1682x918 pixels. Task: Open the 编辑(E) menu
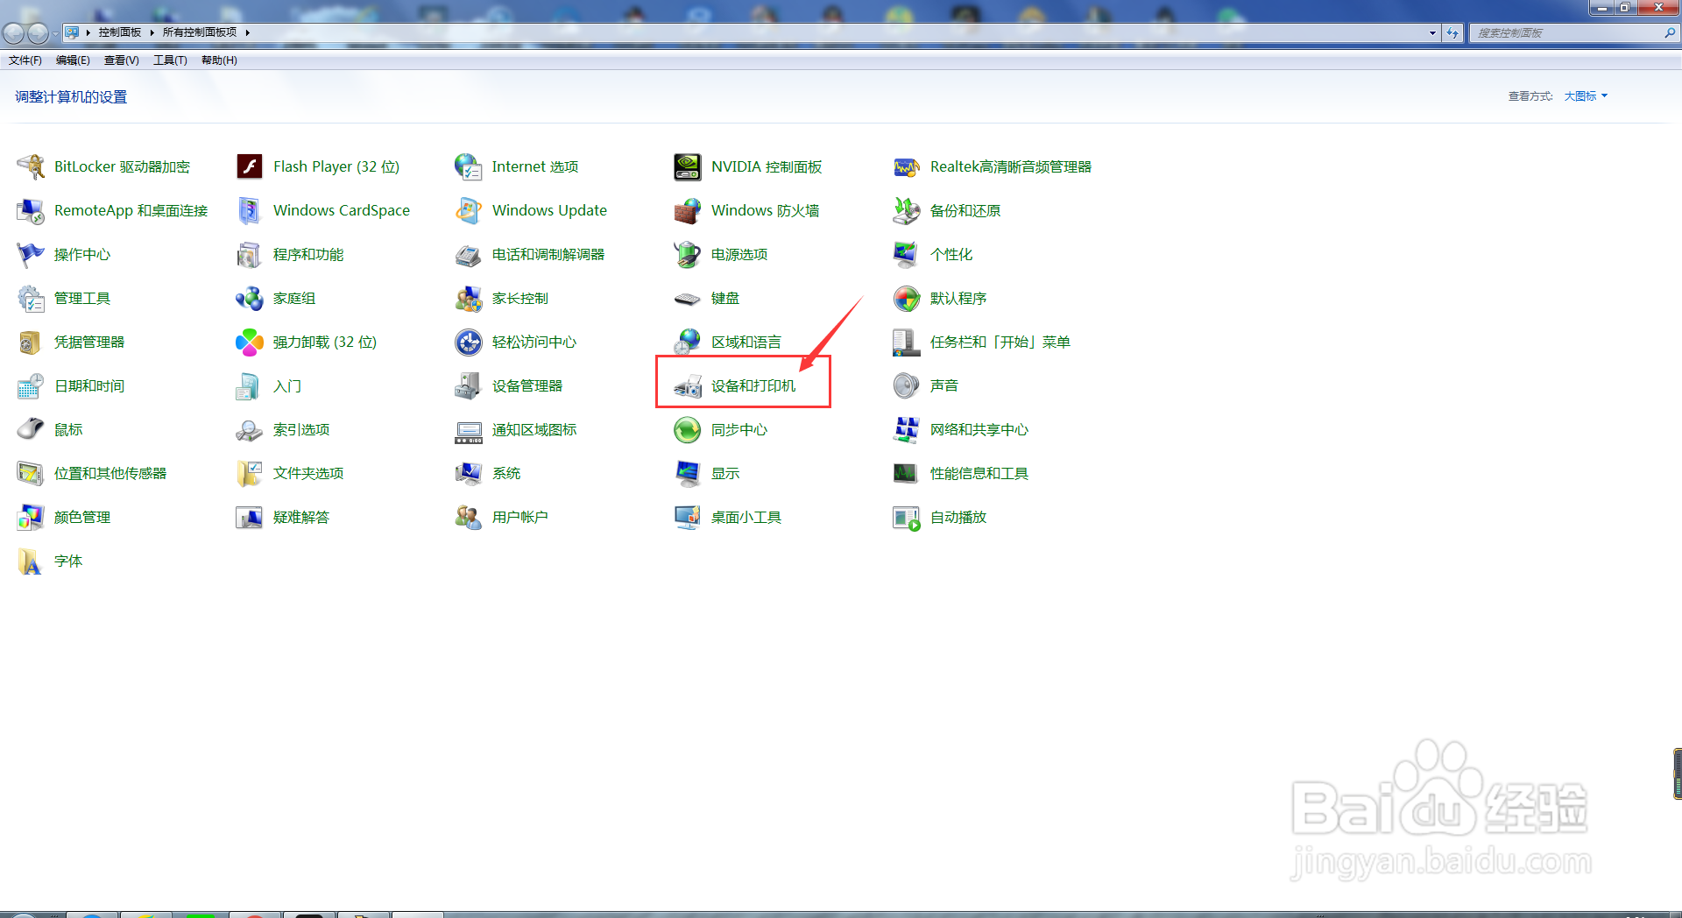tap(73, 60)
